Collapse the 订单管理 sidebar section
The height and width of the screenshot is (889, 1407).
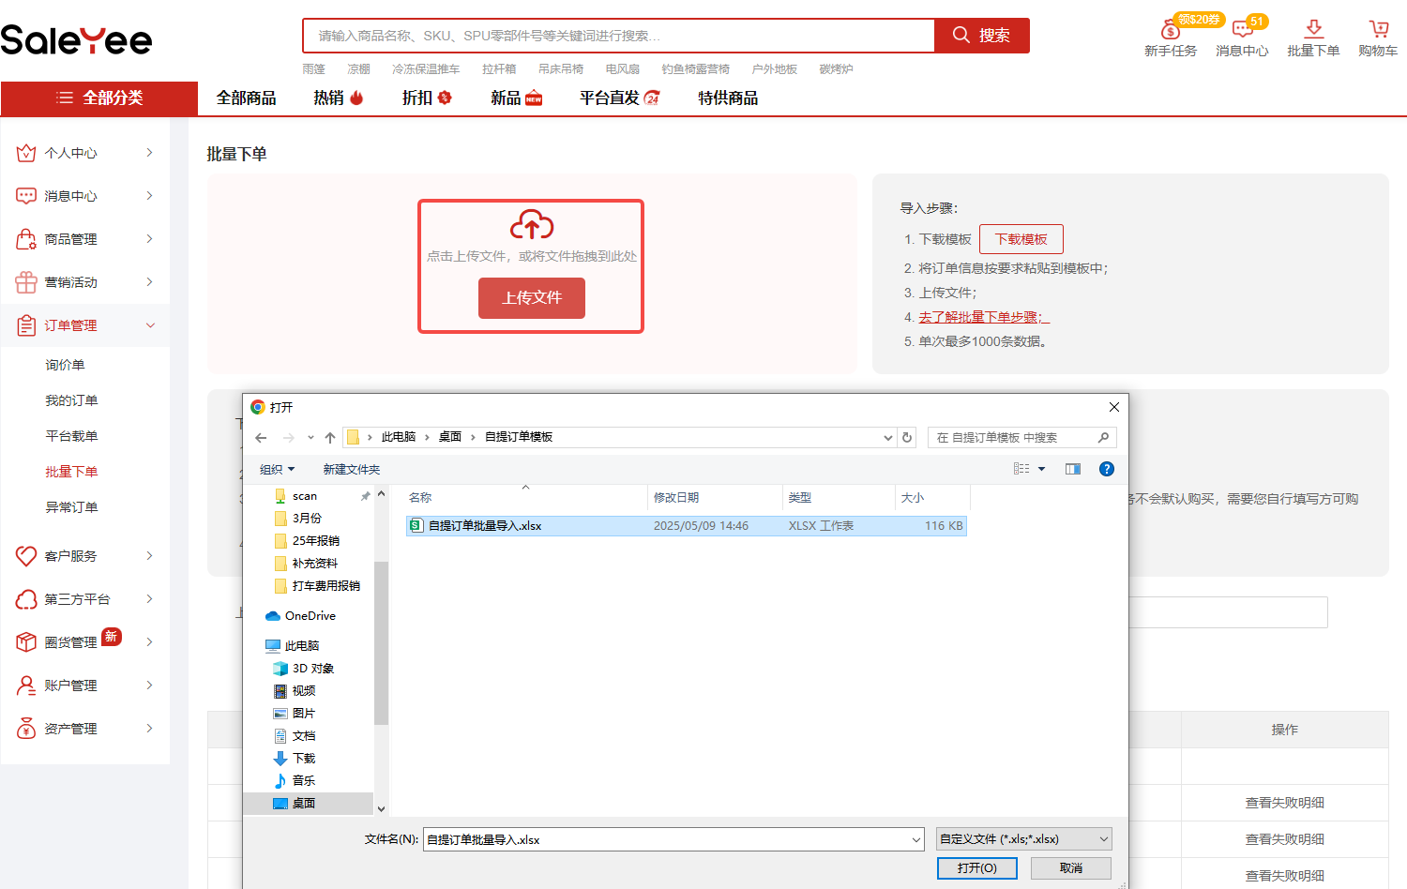(150, 325)
